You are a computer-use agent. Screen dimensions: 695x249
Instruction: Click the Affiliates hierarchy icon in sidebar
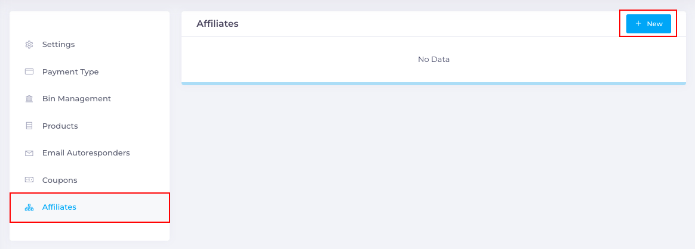[29, 207]
